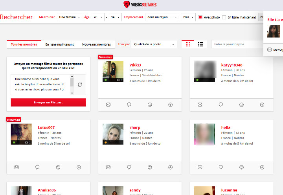Open katyy18348's blurred profile photo
283x195 pixels.
click(204, 71)
